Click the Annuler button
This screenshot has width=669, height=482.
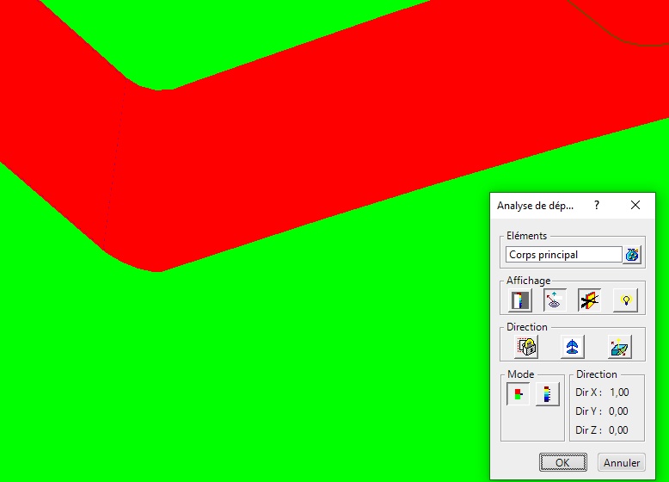pos(622,462)
